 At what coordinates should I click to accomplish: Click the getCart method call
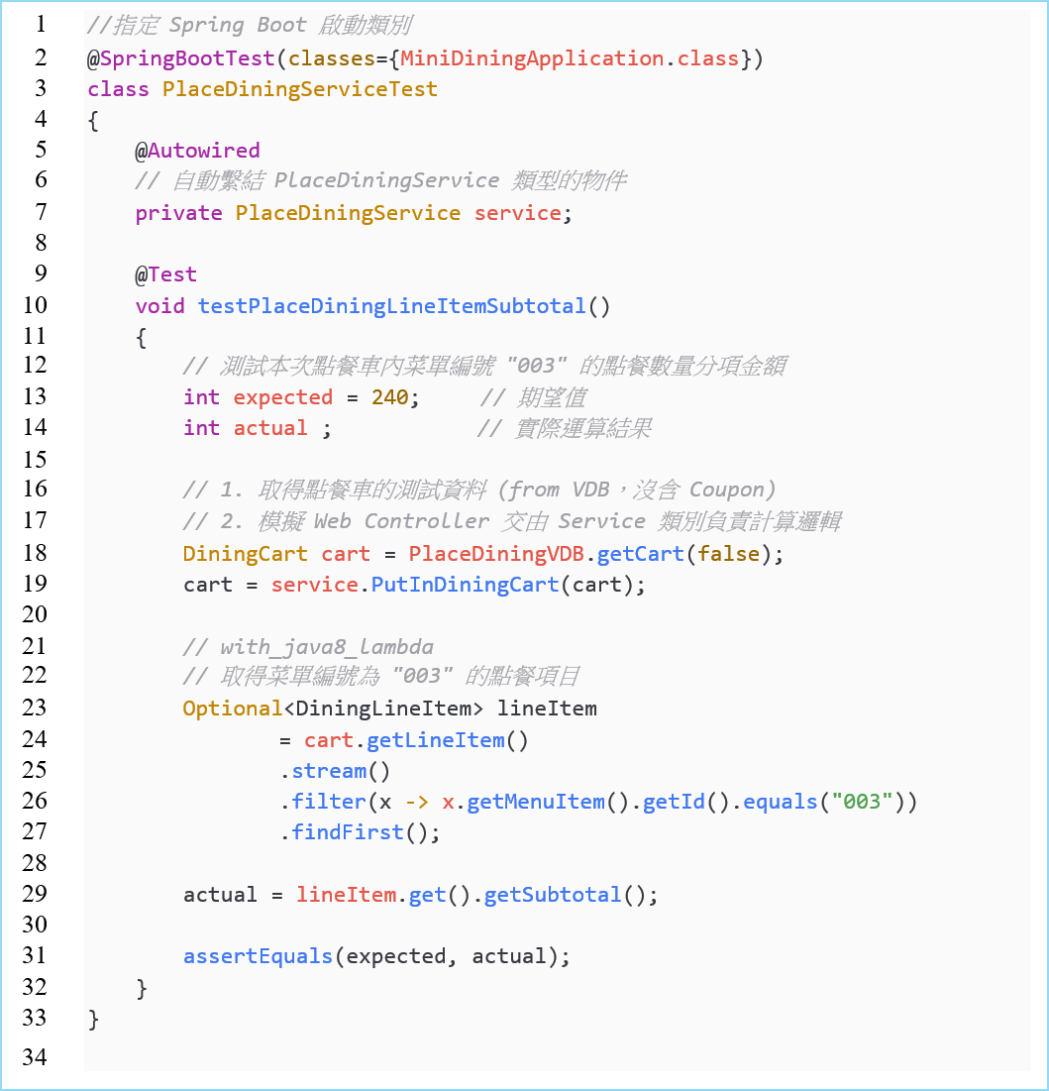[x=641, y=554]
